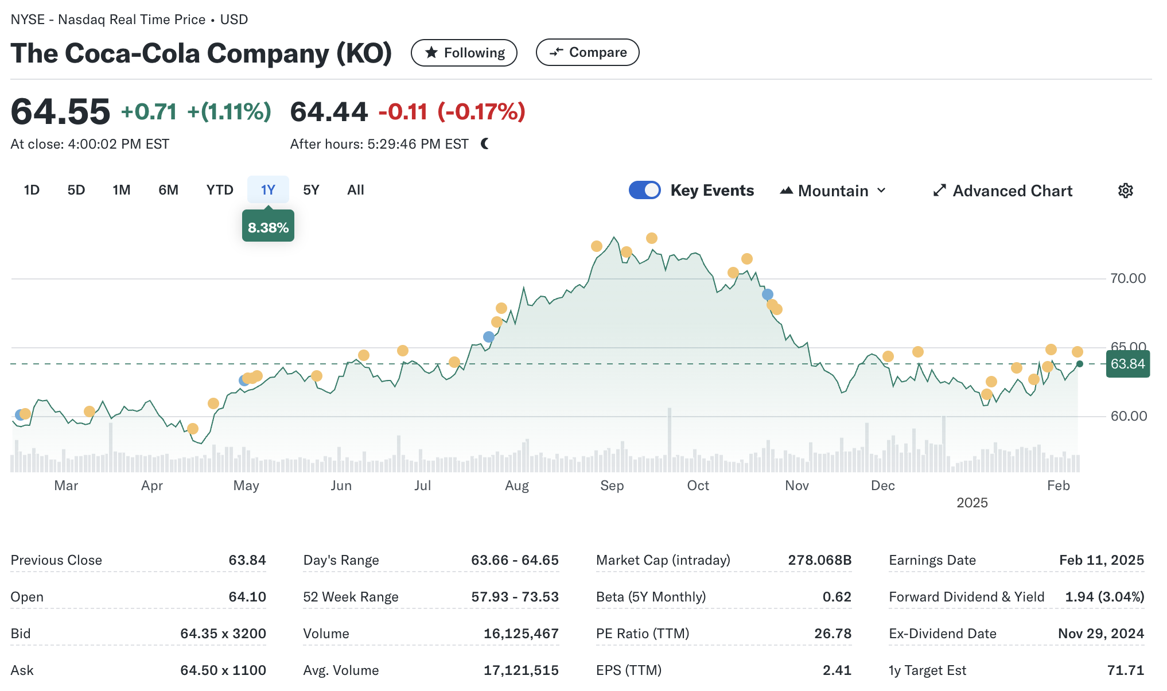The width and height of the screenshot is (1167, 691).
Task: Click the Compare button
Action: tap(588, 52)
